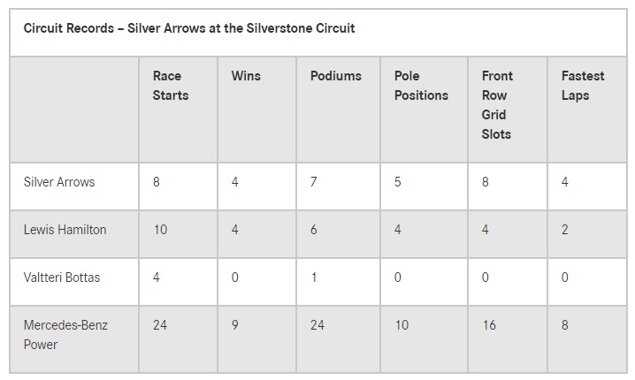Image resolution: width=635 pixels, height=380 pixels.
Task: Click the Valtteri Bottas row label
Action: click(62, 277)
